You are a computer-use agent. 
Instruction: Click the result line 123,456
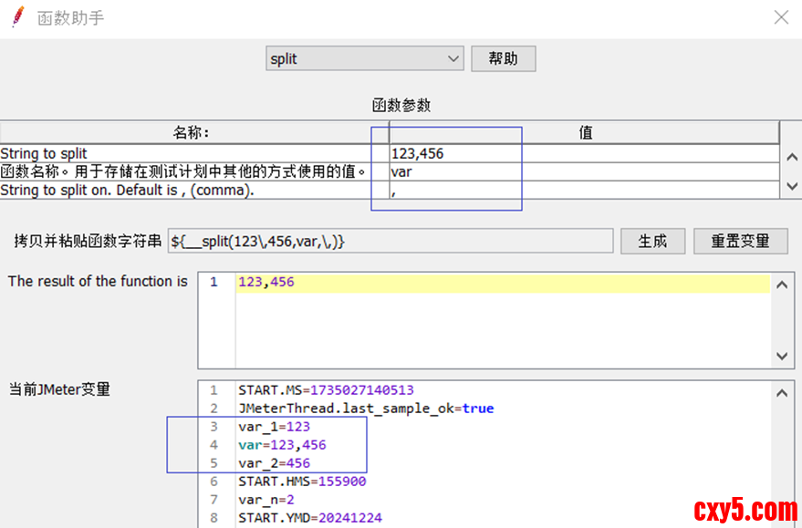click(x=266, y=283)
